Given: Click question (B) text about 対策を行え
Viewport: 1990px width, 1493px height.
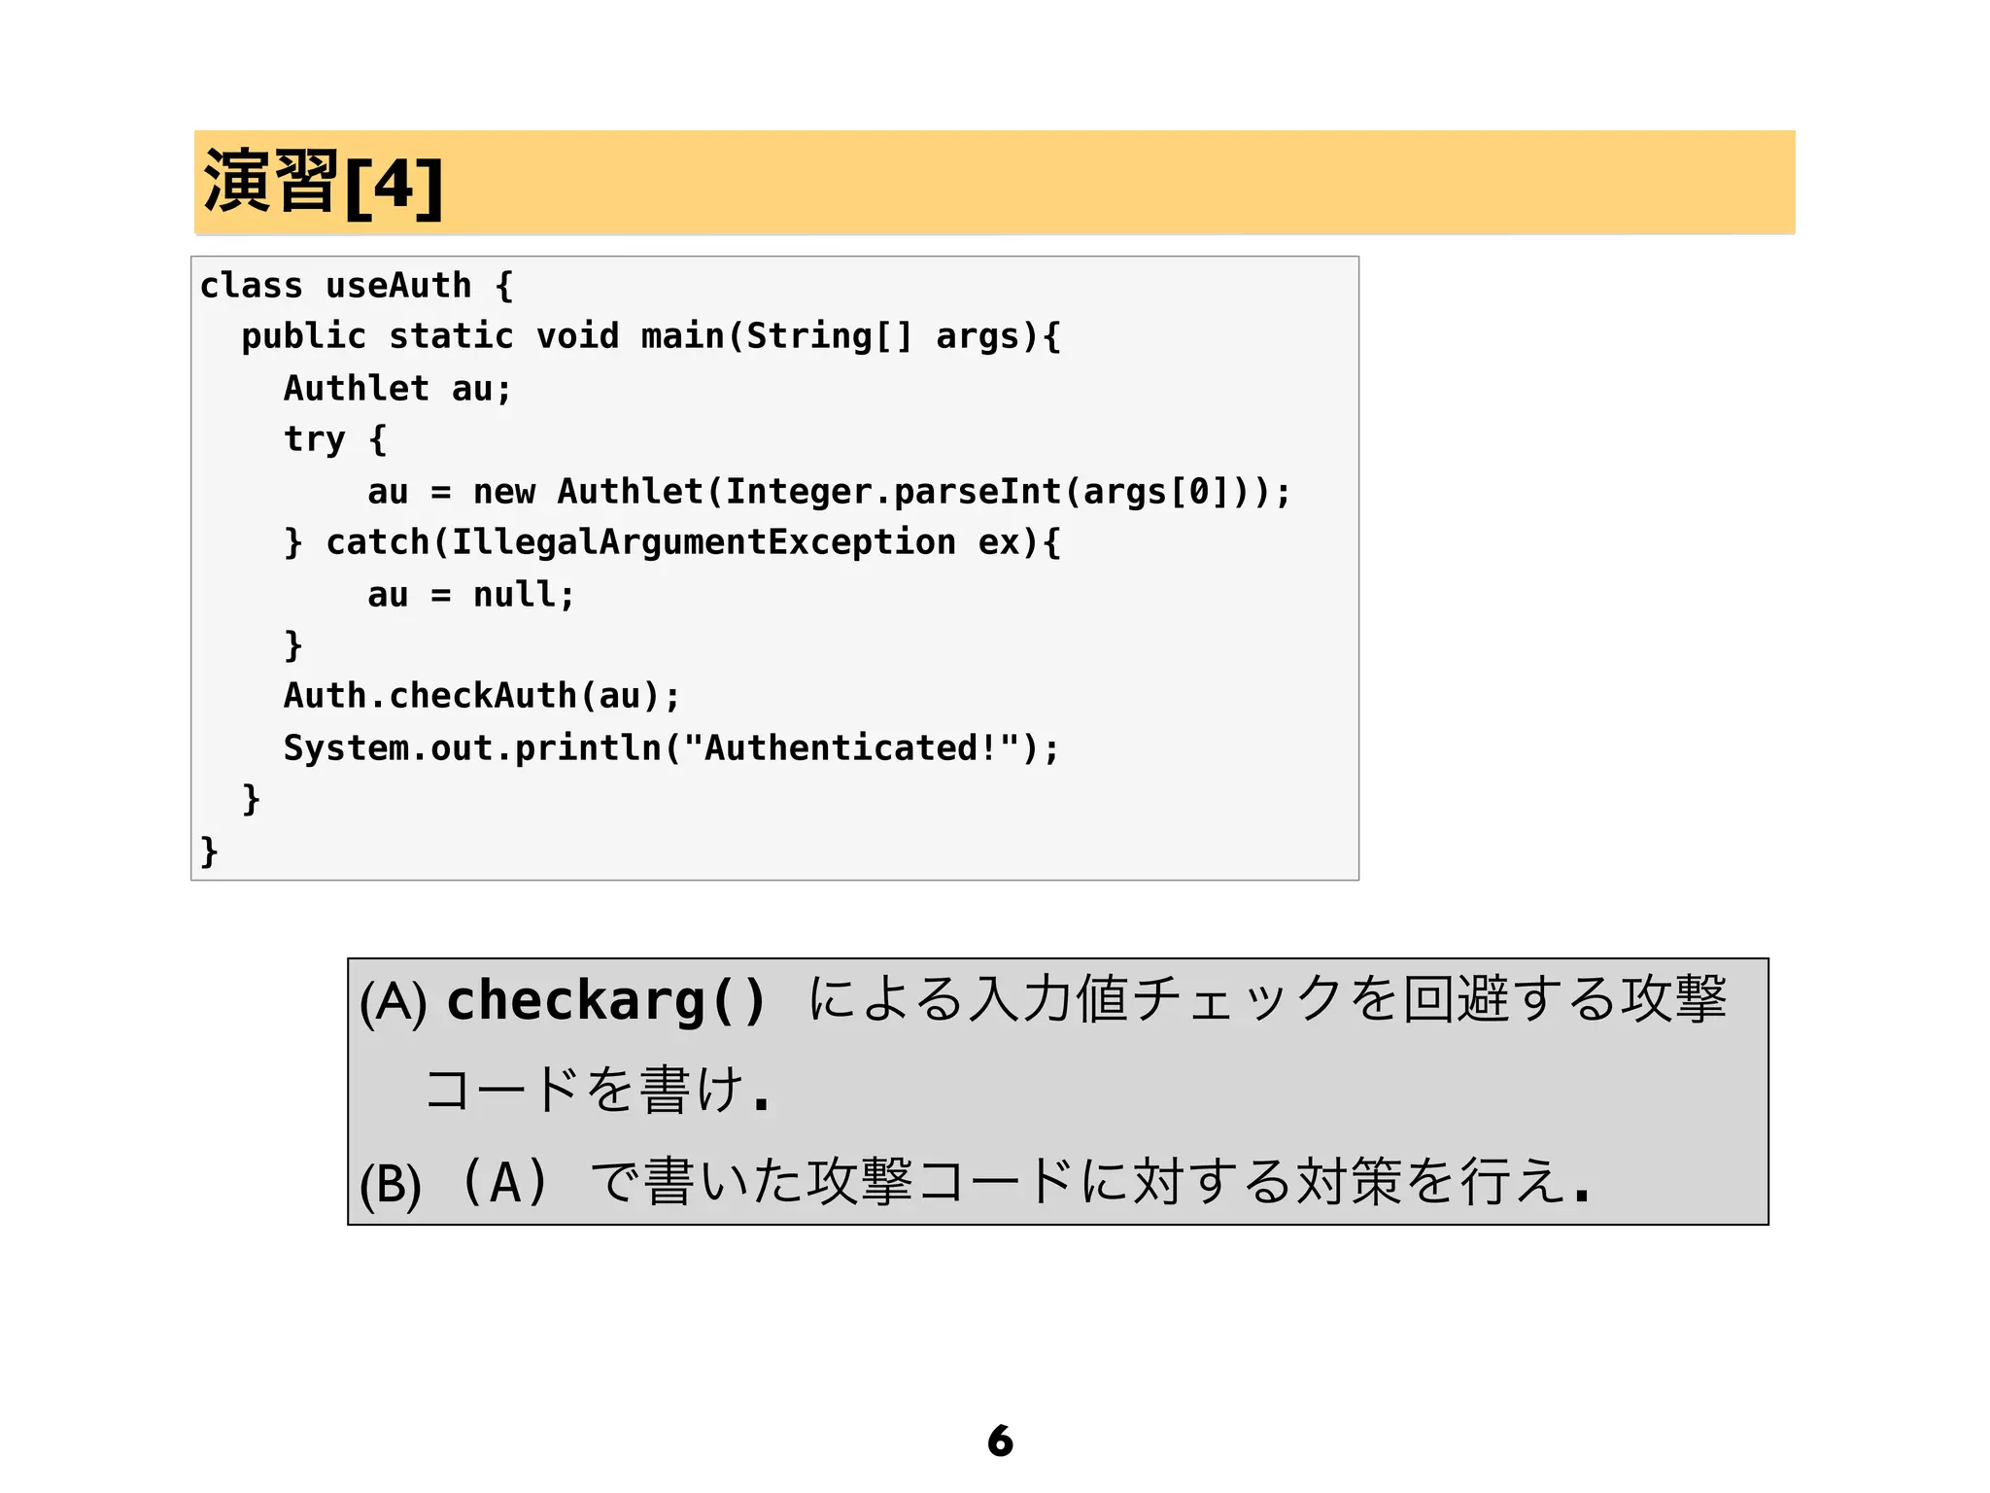Looking at the screenshot, I should pos(976,1182).
